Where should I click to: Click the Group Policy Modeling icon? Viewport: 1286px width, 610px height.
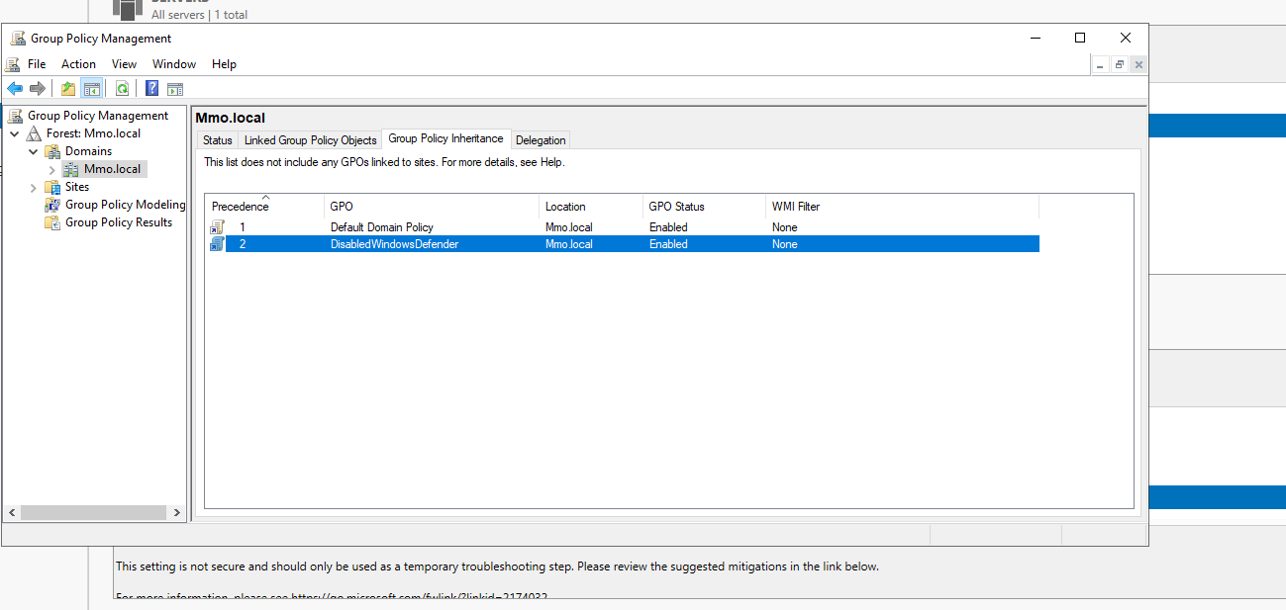53,205
